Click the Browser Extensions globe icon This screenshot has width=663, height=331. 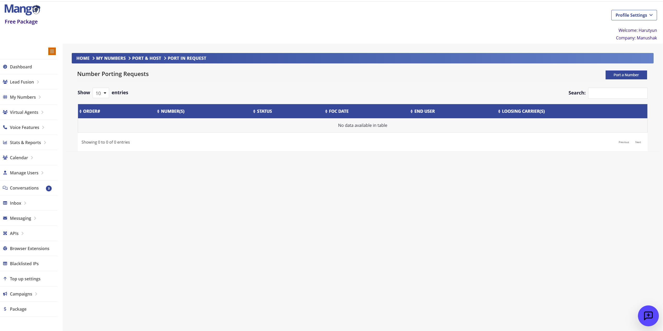pyautogui.click(x=5, y=249)
